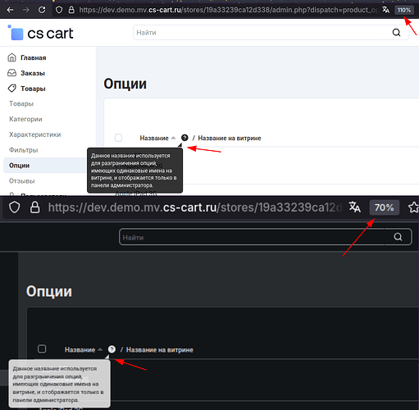
Task: Click the 110% zoom level indicator
Action: tap(403, 10)
